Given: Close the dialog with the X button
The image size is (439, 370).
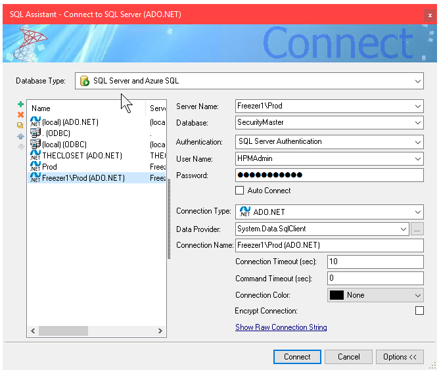Looking at the screenshot, I should 430,15.
